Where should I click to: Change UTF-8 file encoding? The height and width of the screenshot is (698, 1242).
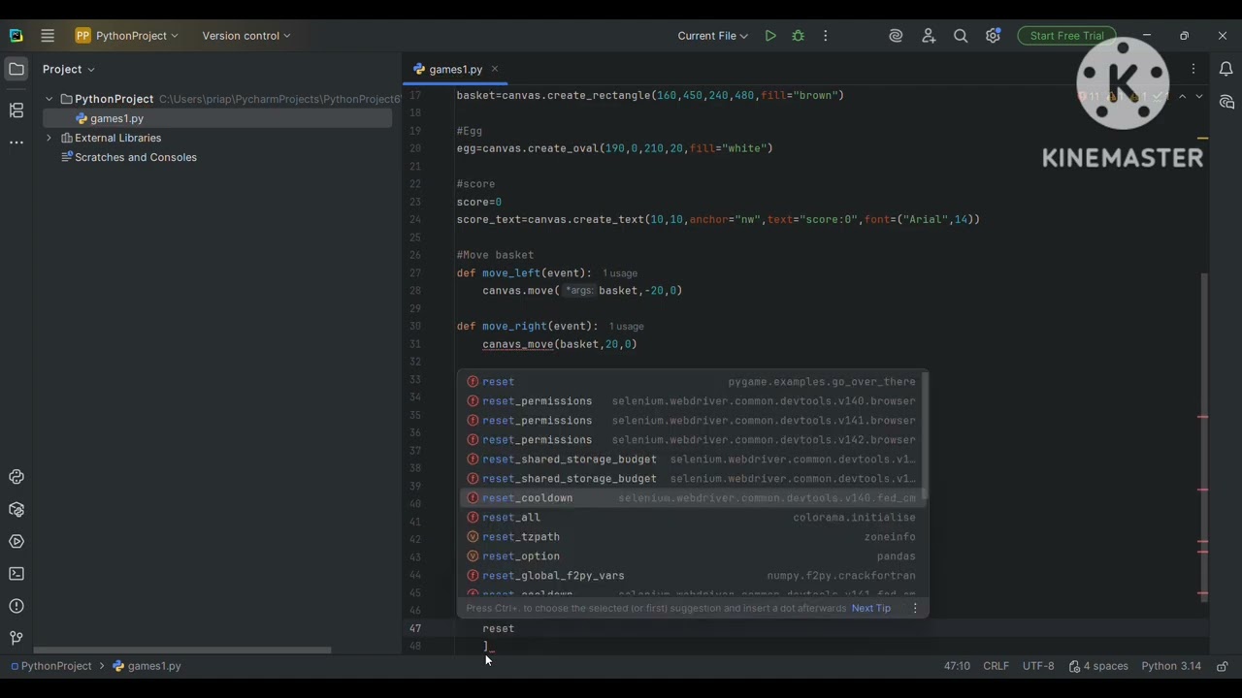pyautogui.click(x=1037, y=666)
